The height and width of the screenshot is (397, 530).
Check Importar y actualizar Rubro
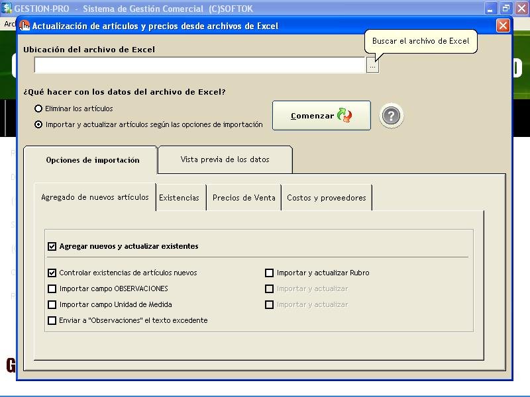point(270,273)
